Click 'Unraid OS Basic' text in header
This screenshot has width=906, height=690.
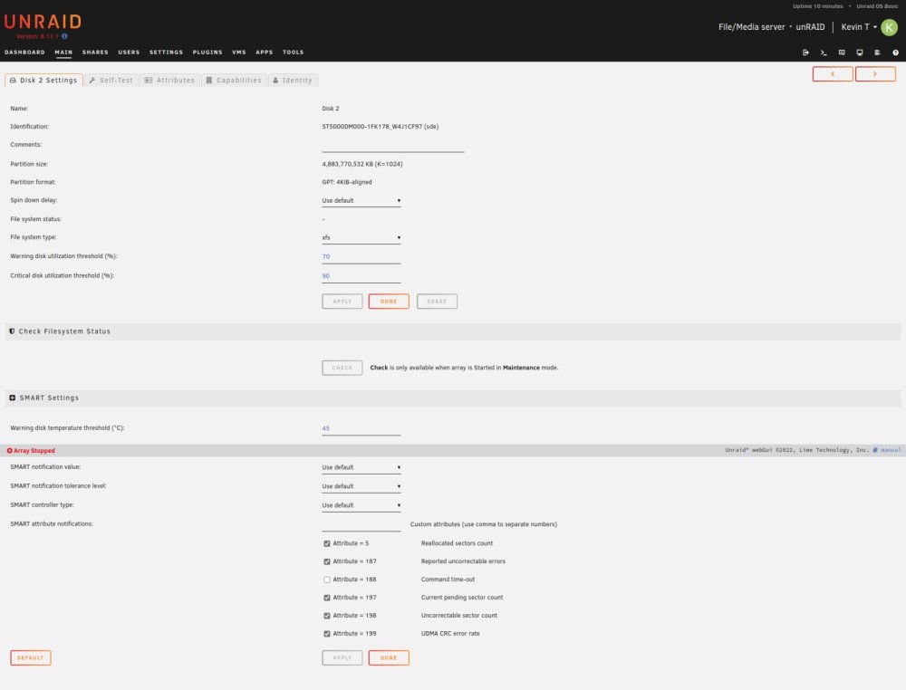[877, 6]
